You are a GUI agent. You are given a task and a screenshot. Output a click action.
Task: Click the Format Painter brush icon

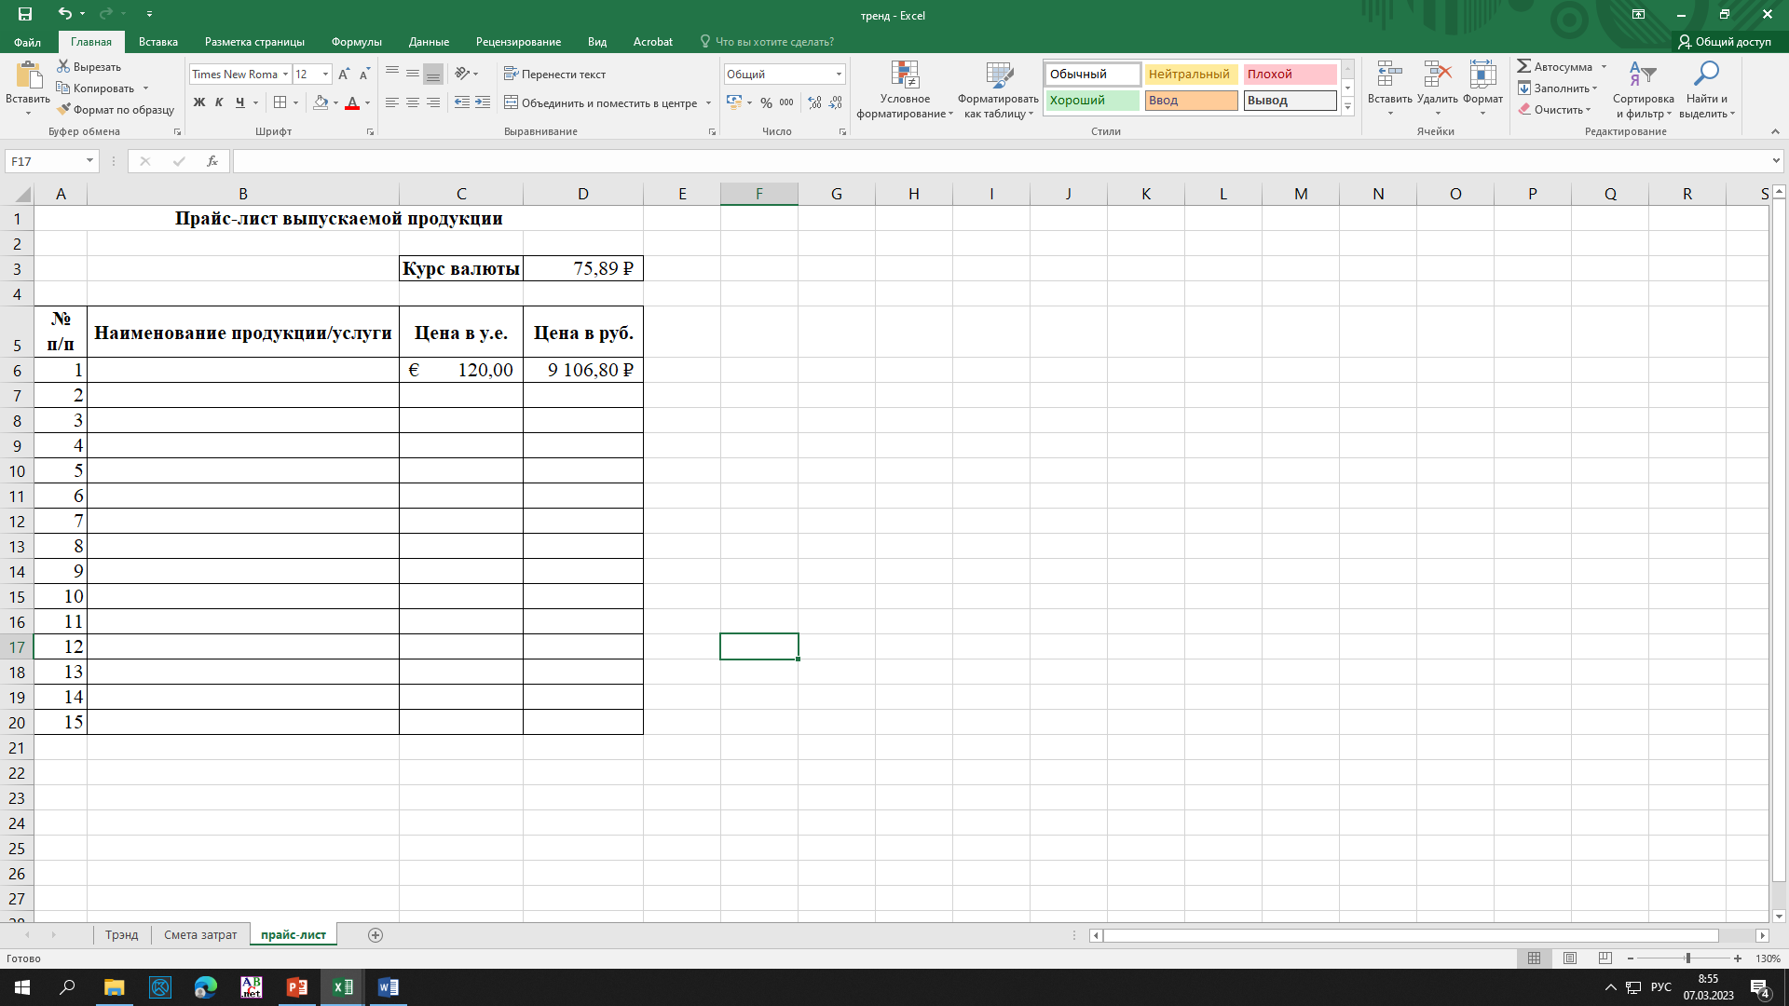point(64,110)
